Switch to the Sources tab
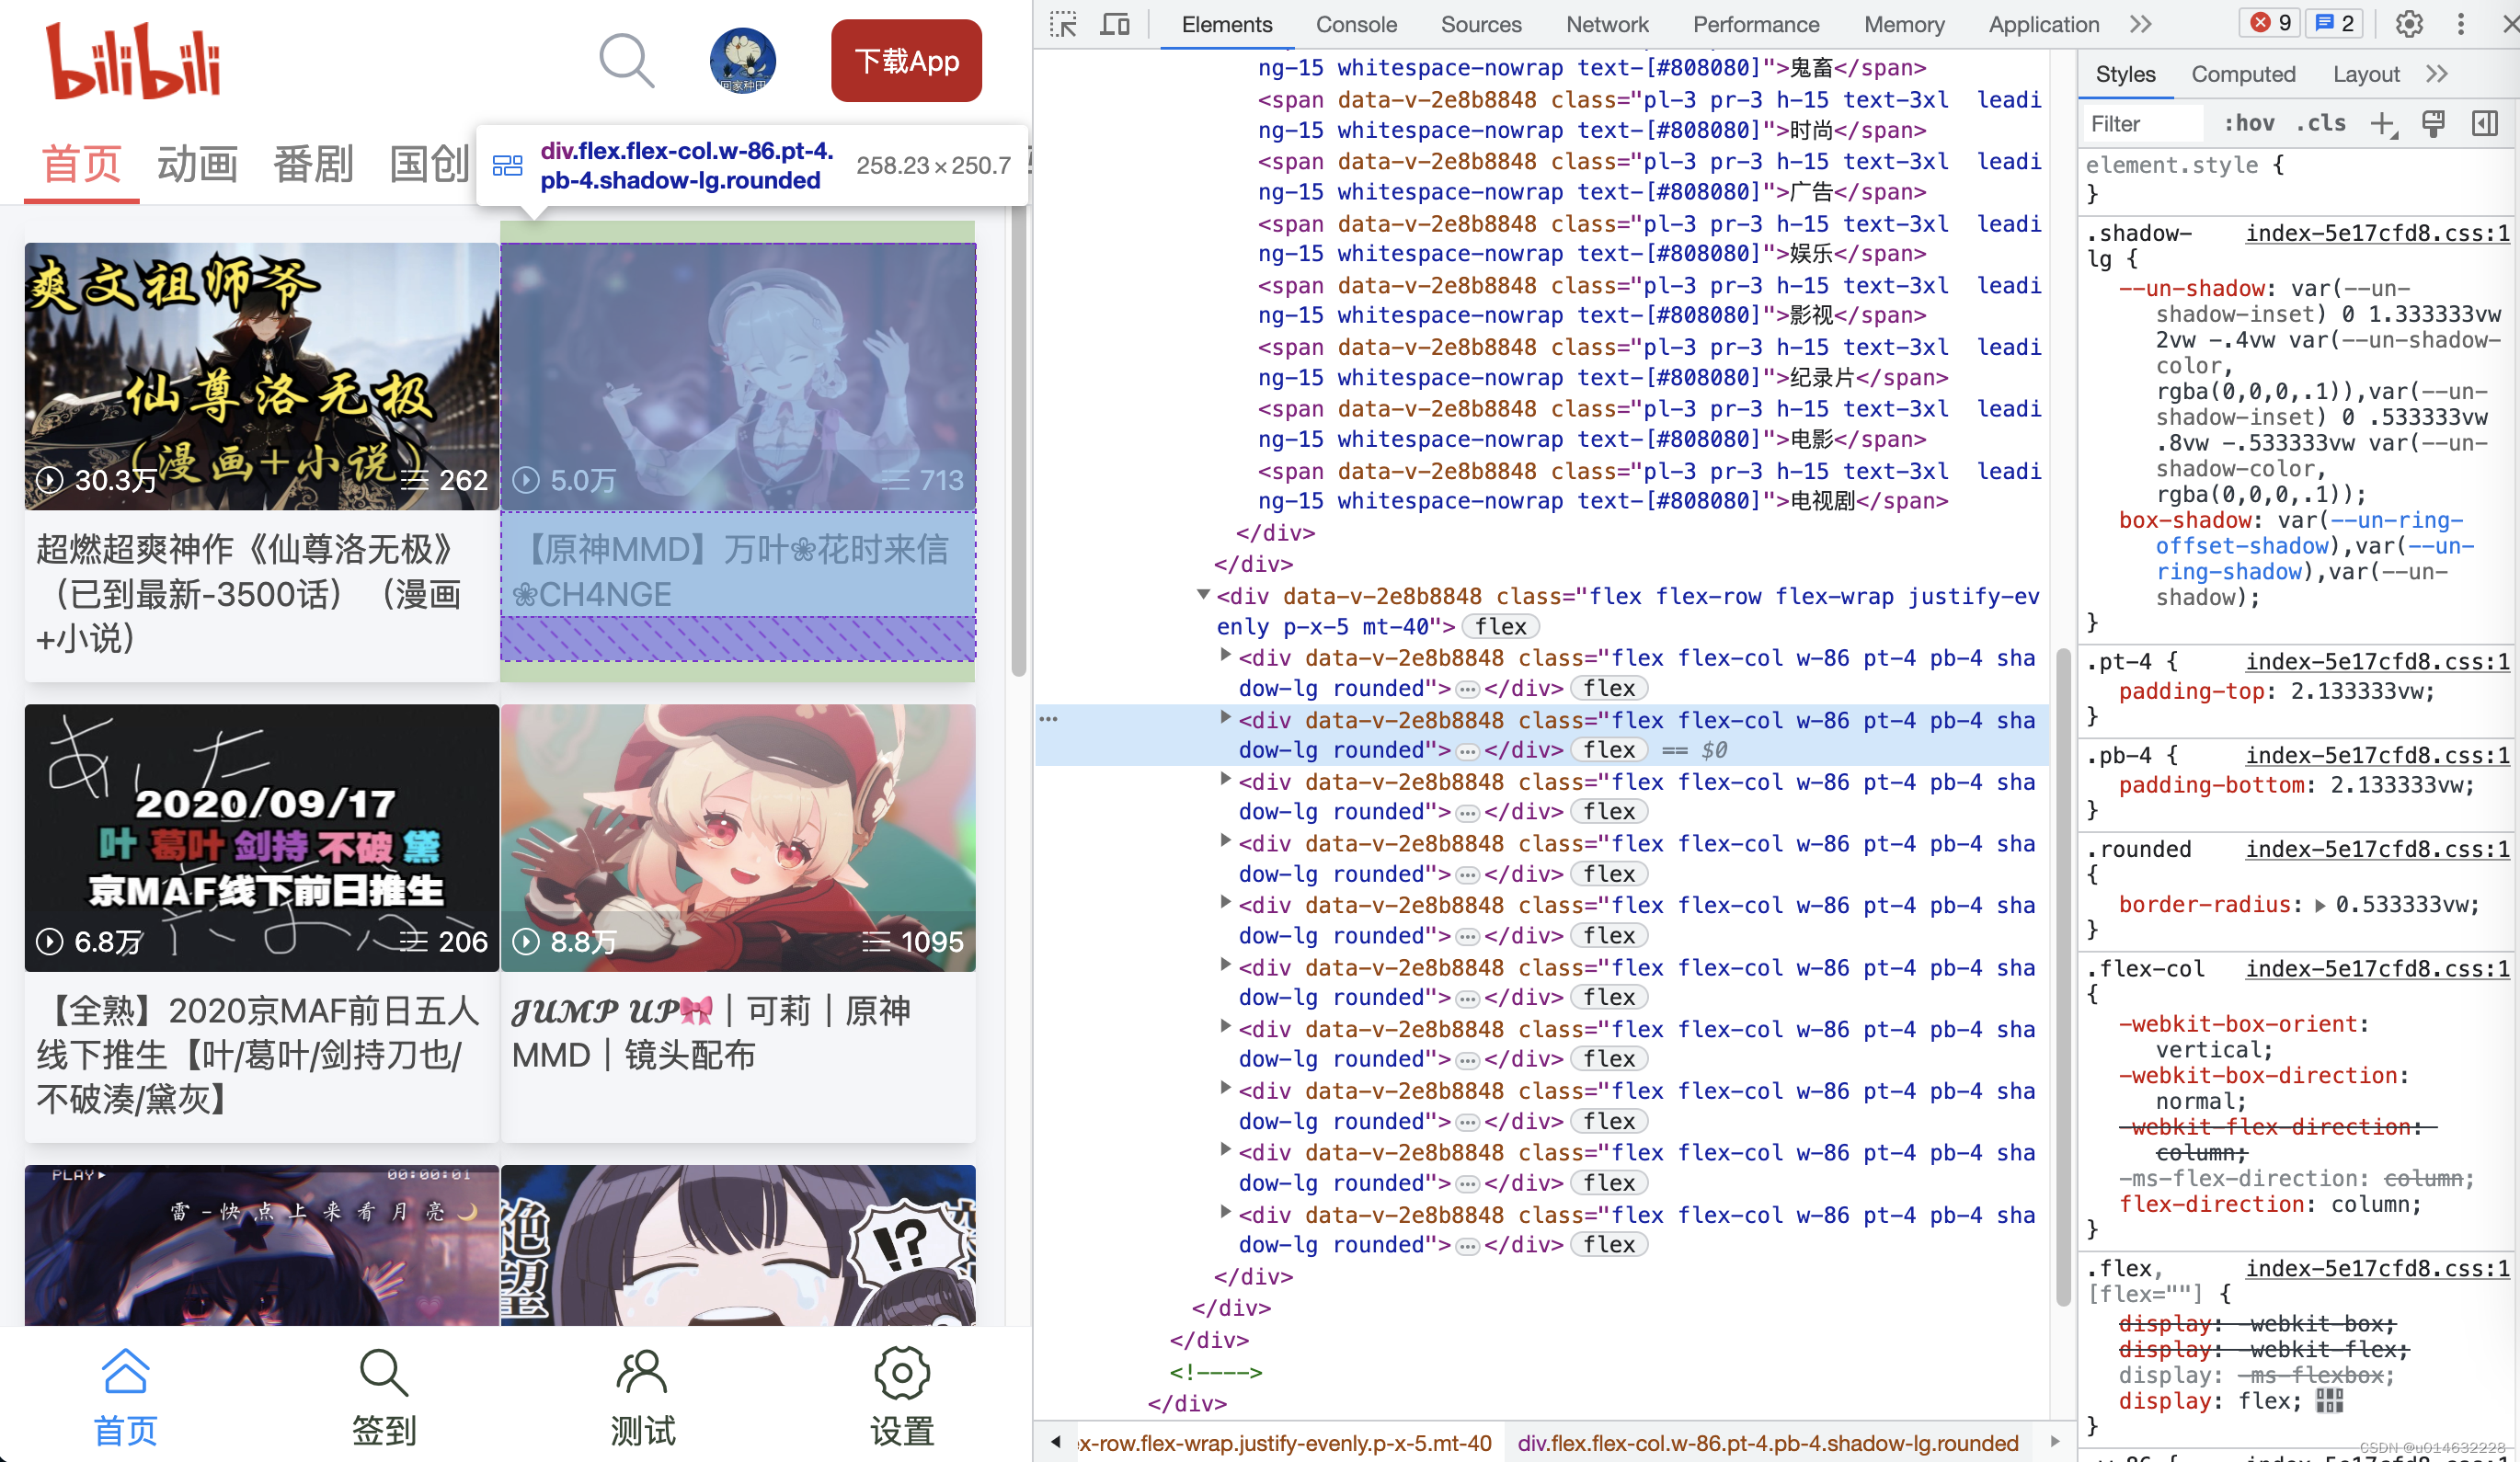The image size is (2520, 1462). click(x=1480, y=24)
